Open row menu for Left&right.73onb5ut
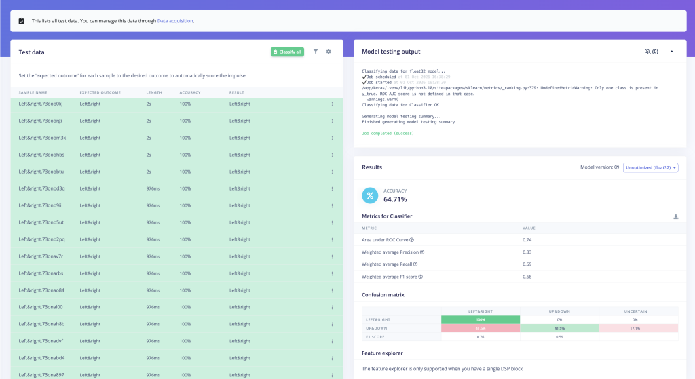Screen dimensions: 695x379 (332, 222)
